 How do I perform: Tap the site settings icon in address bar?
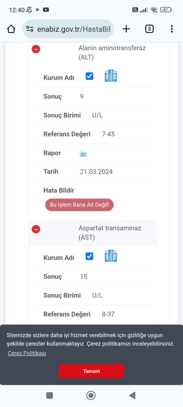coord(30,29)
